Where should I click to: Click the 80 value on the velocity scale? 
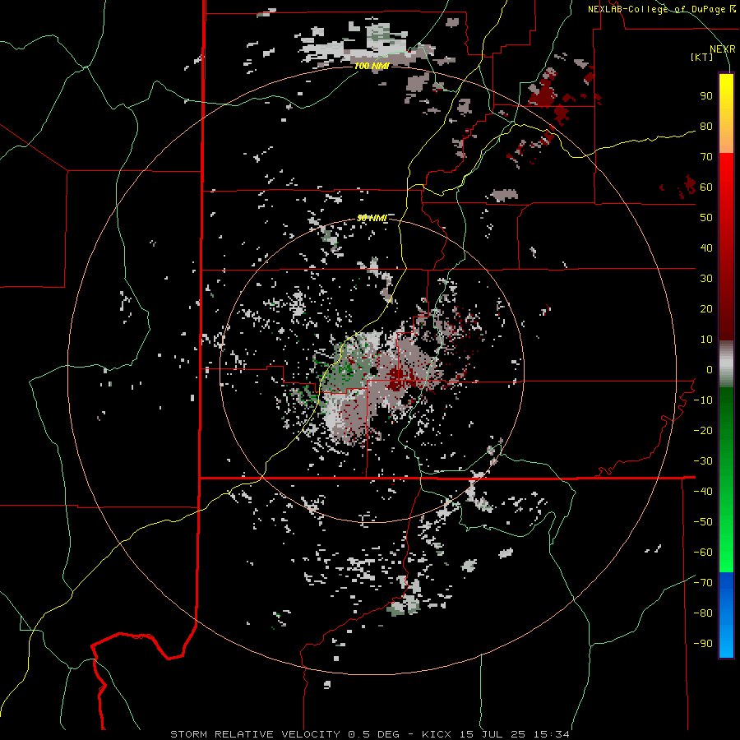tap(706, 127)
